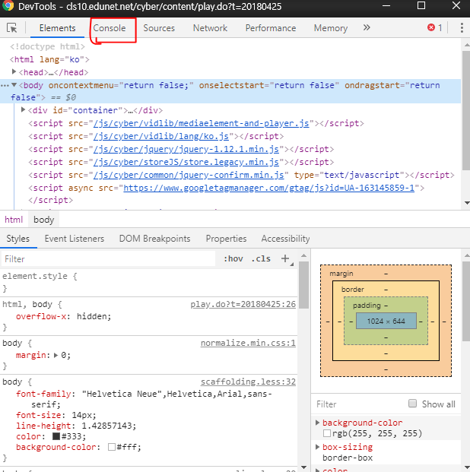Click the Styles Filter input field
The image size is (470, 472).
tap(109, 259)
